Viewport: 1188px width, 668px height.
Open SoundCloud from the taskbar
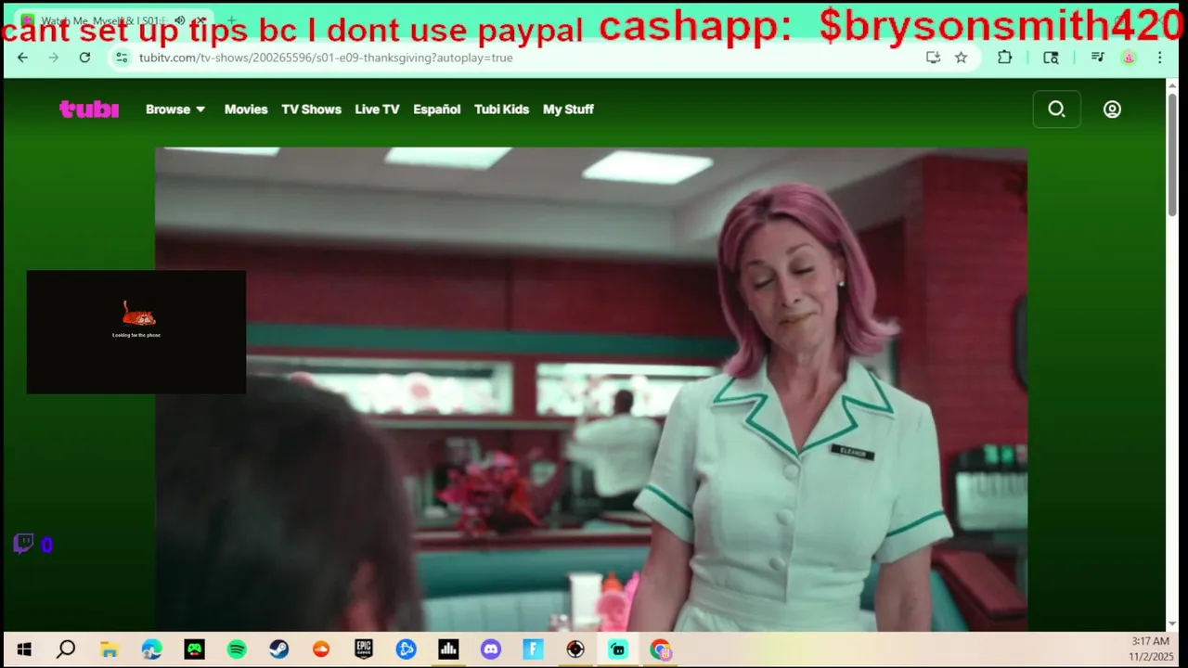click(x=321, y=649)
